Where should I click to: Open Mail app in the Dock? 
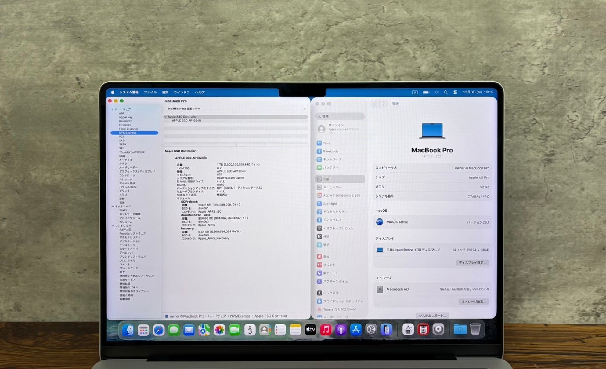click(189, 330)
